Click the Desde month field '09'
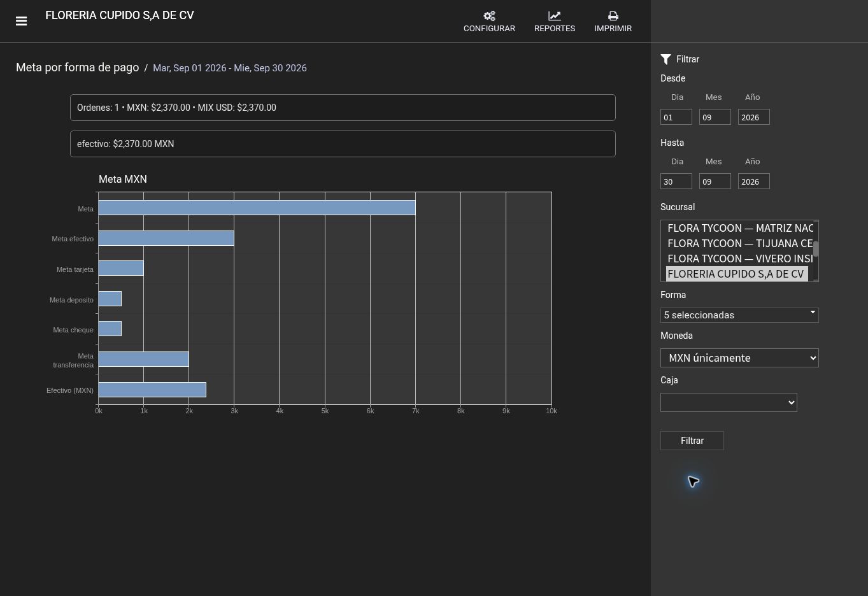Screen dimensions: 868x596 click(715, 117)
